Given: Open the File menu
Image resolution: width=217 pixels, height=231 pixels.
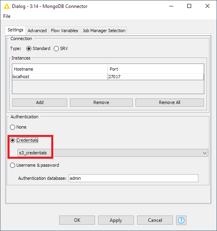Looking at the screenshot, I should coord(7,16).
